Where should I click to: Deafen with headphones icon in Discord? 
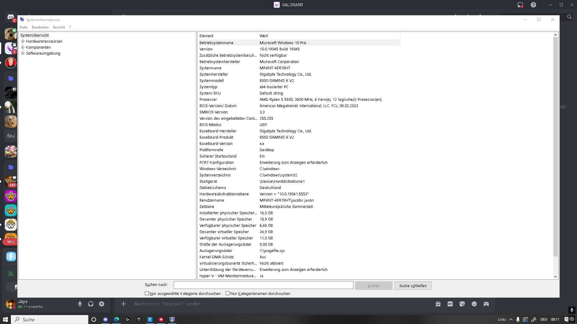pyautogui.click(x=91, y=304)
